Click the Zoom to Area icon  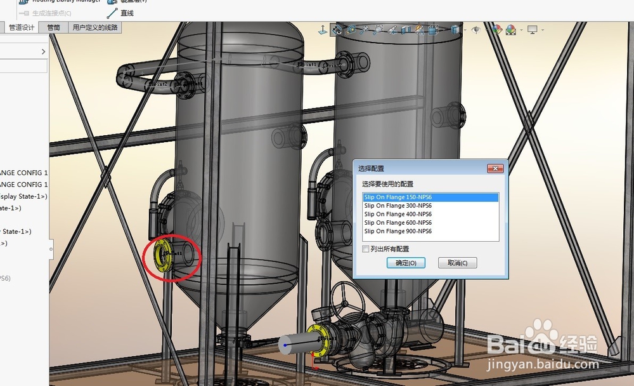(x=378, y=30)
